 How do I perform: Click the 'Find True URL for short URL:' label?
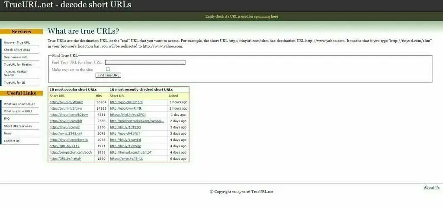click(x=77, y=62)
